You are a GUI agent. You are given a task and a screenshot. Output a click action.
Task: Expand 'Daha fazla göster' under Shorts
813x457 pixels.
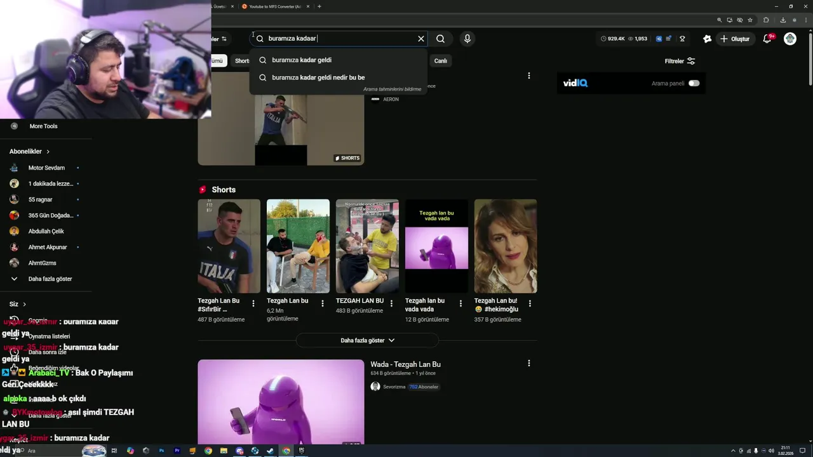[x=367, y=341]
